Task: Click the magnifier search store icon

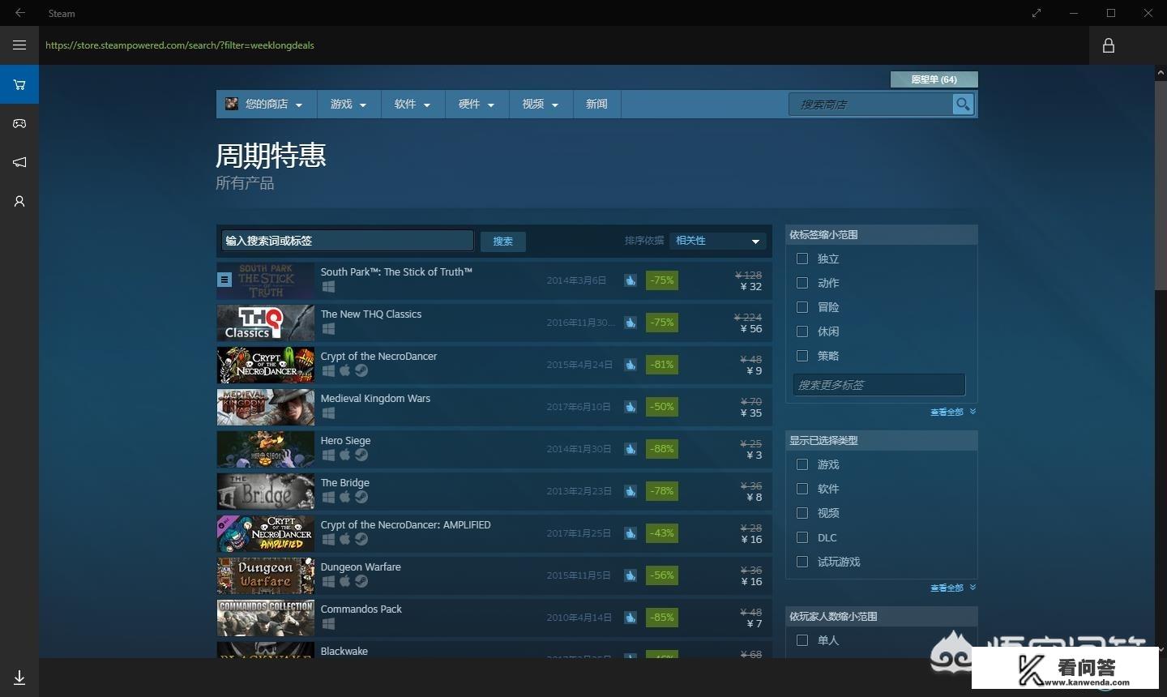Action: click(x=963, y=104)
